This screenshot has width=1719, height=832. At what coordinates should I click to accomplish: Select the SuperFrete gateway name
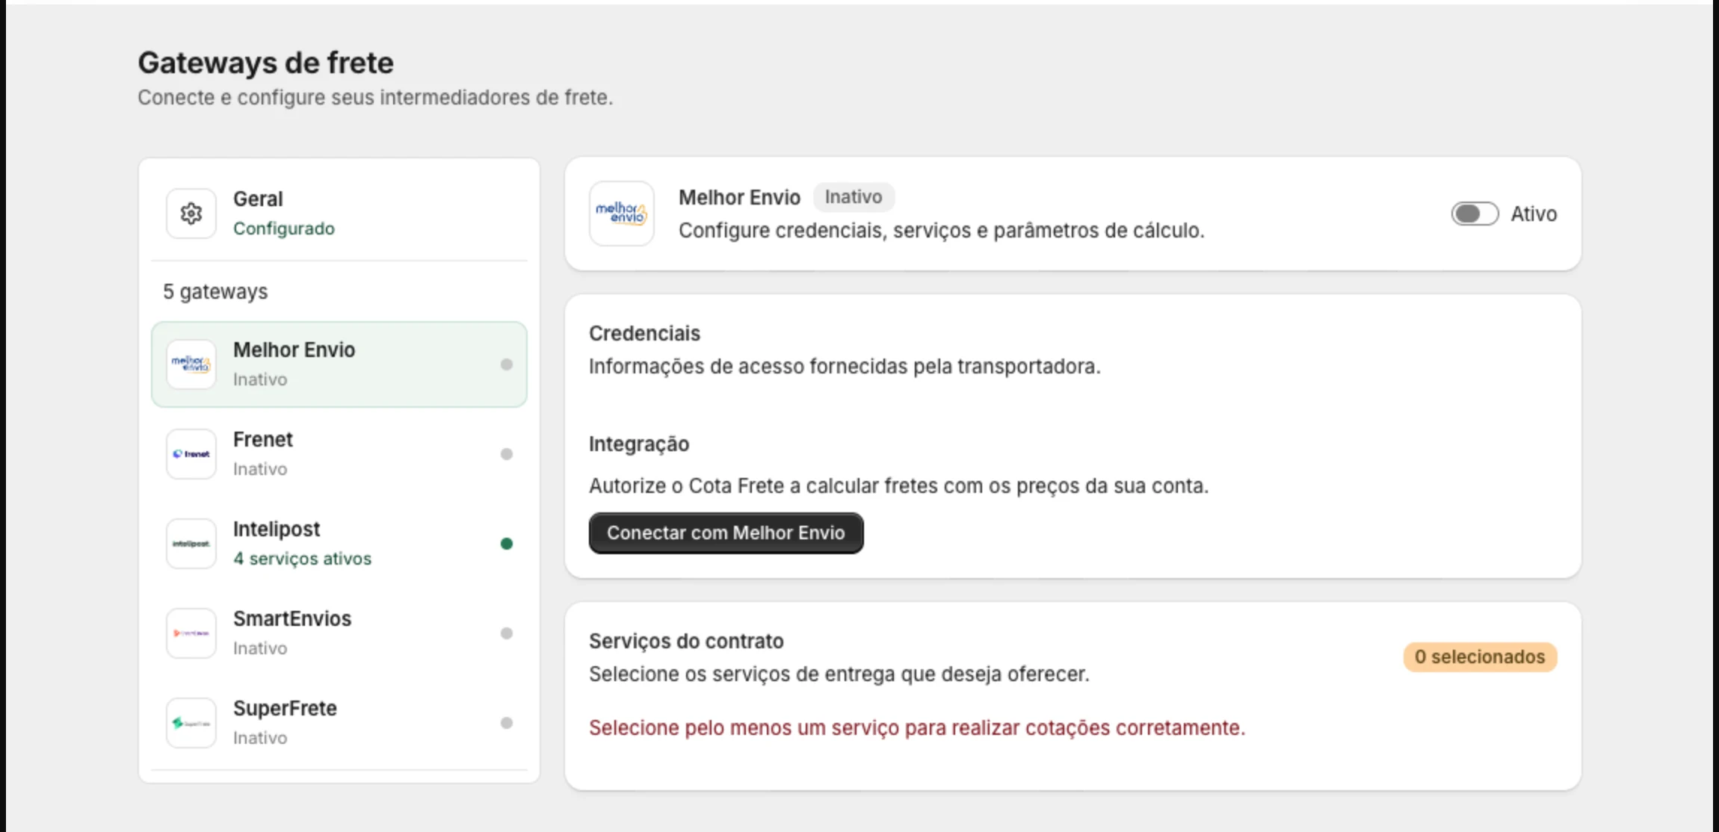[285, 708]
